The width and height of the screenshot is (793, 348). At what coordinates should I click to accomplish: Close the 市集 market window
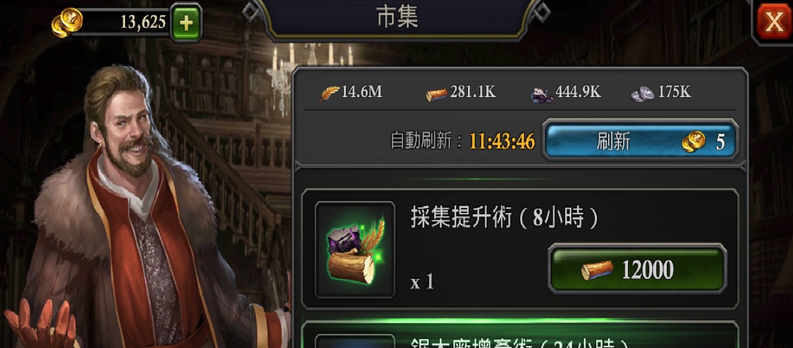(774, 22)
